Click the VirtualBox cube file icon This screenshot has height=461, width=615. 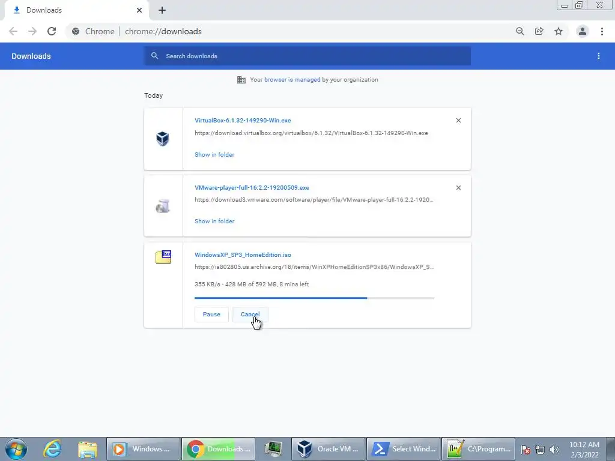click(163, 139)
